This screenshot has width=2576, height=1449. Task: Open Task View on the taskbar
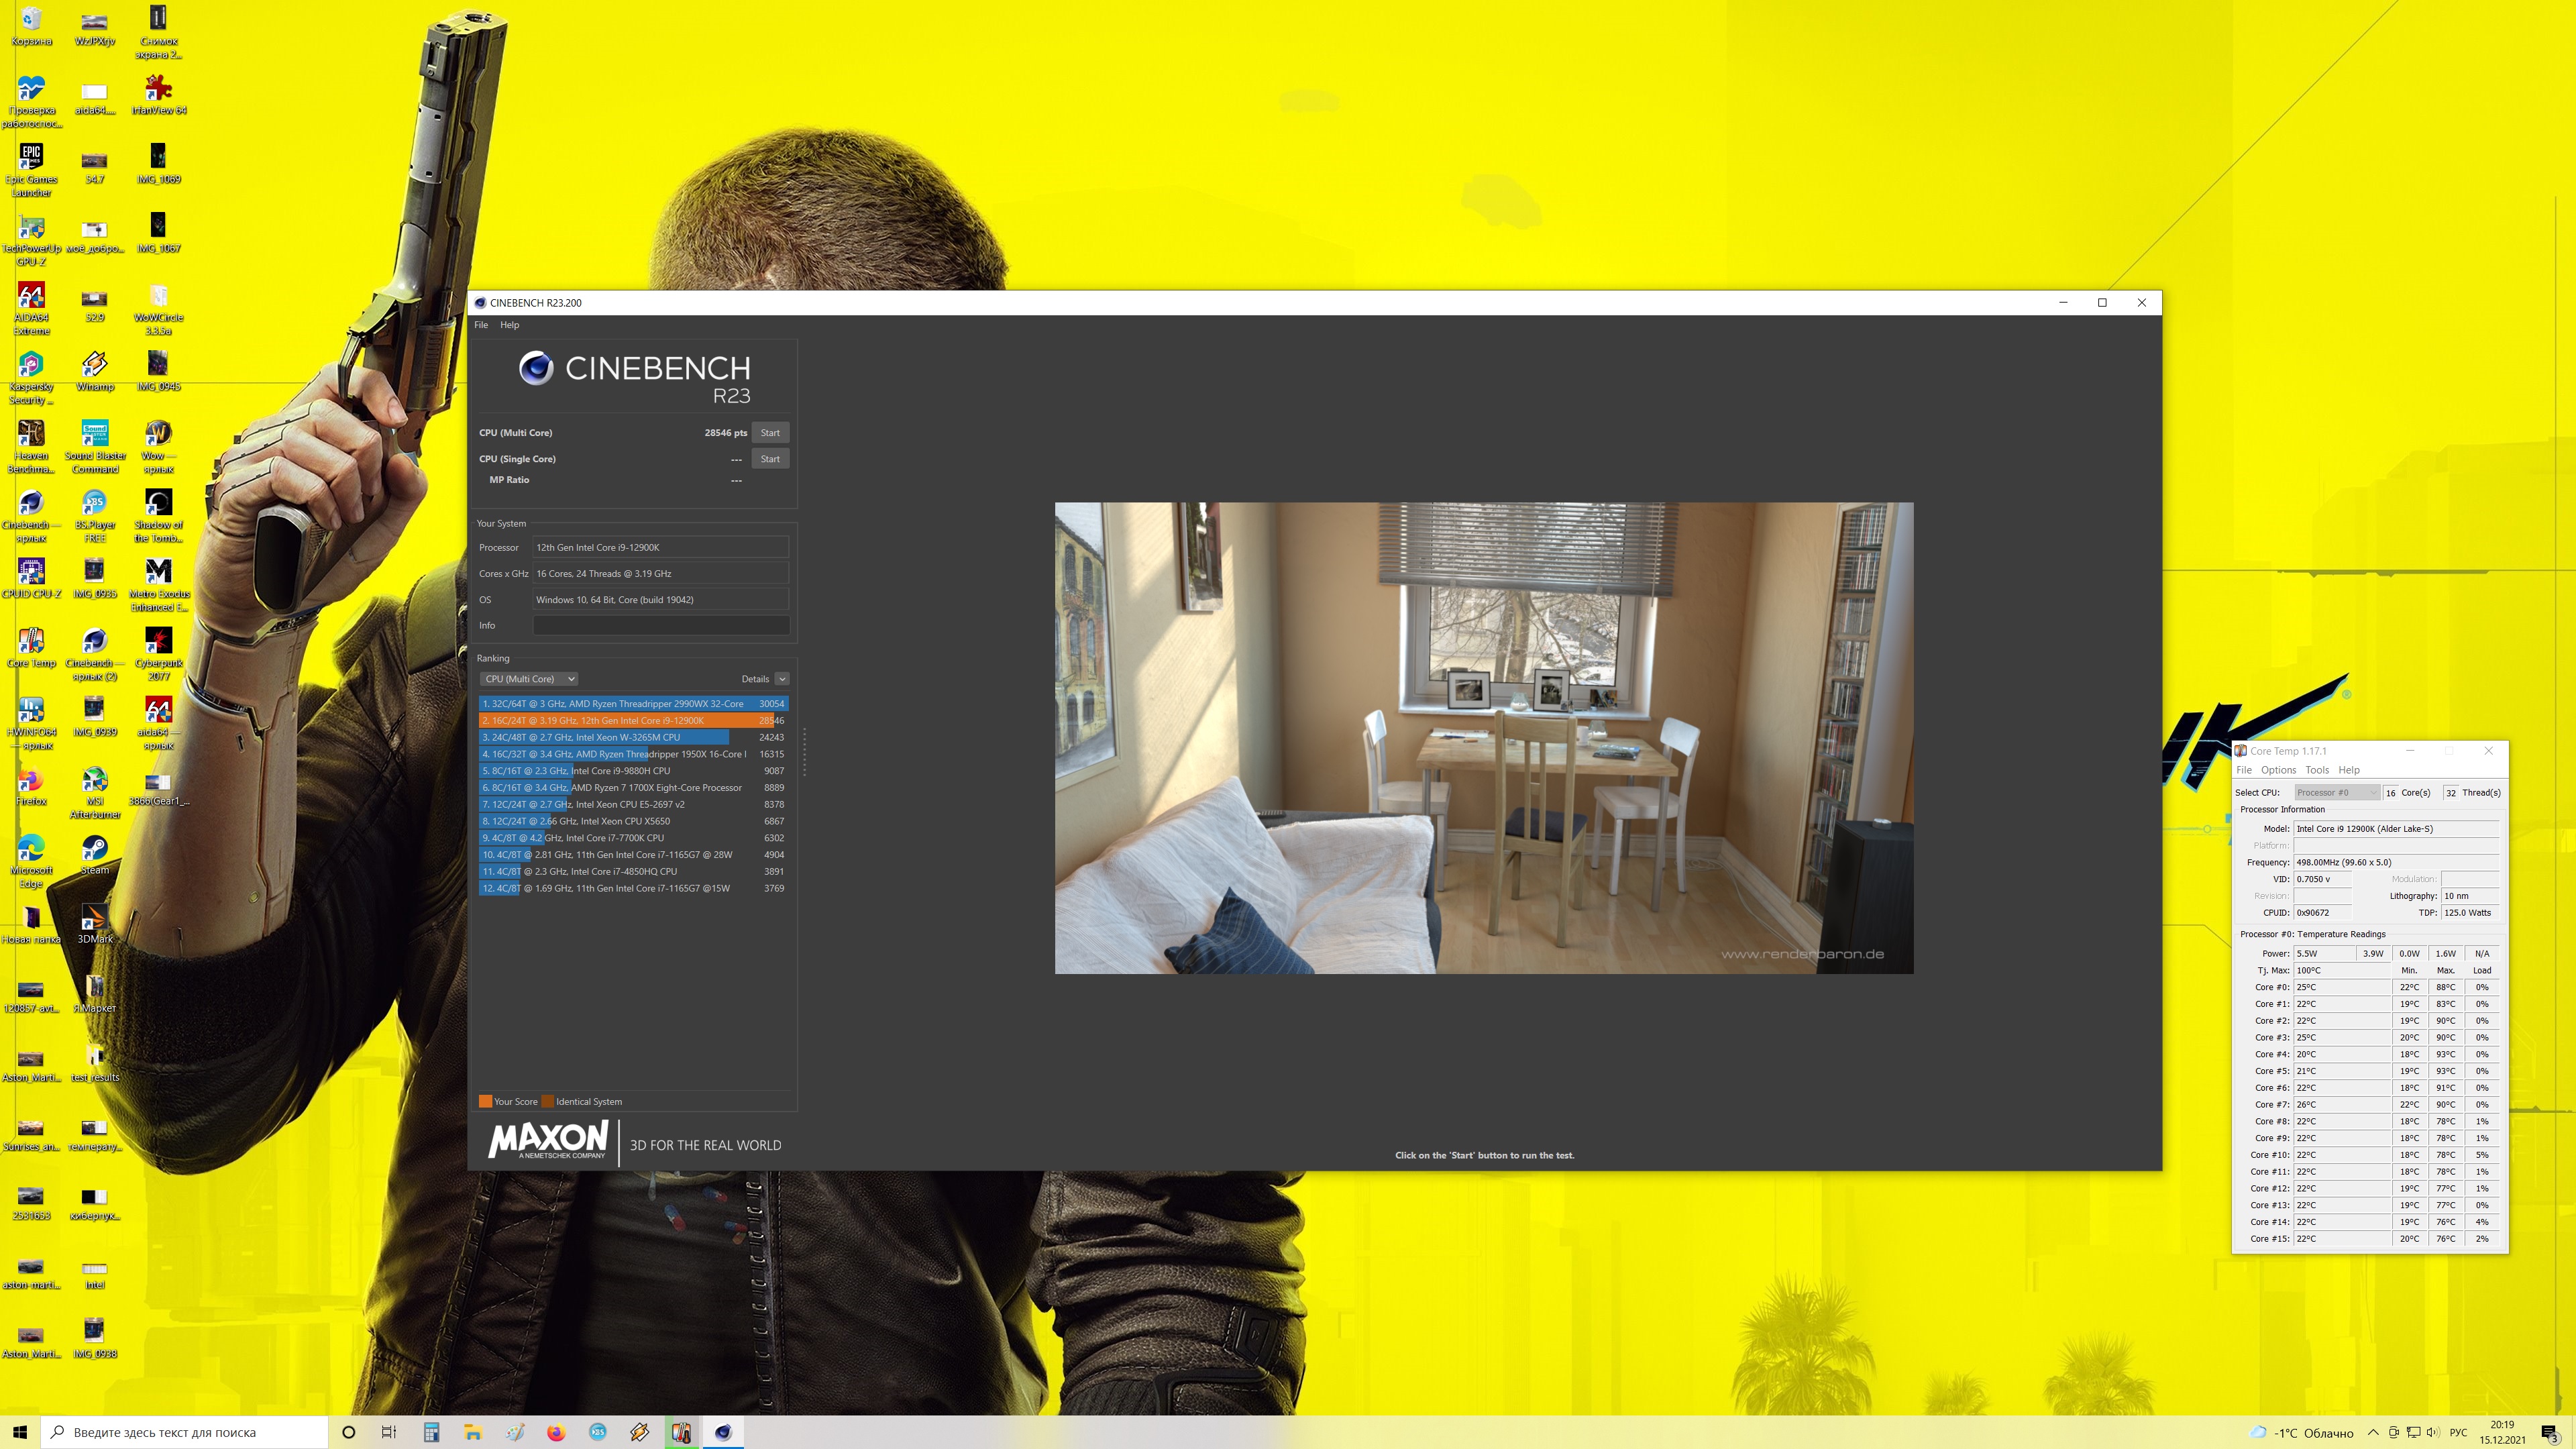point(389,1432)
